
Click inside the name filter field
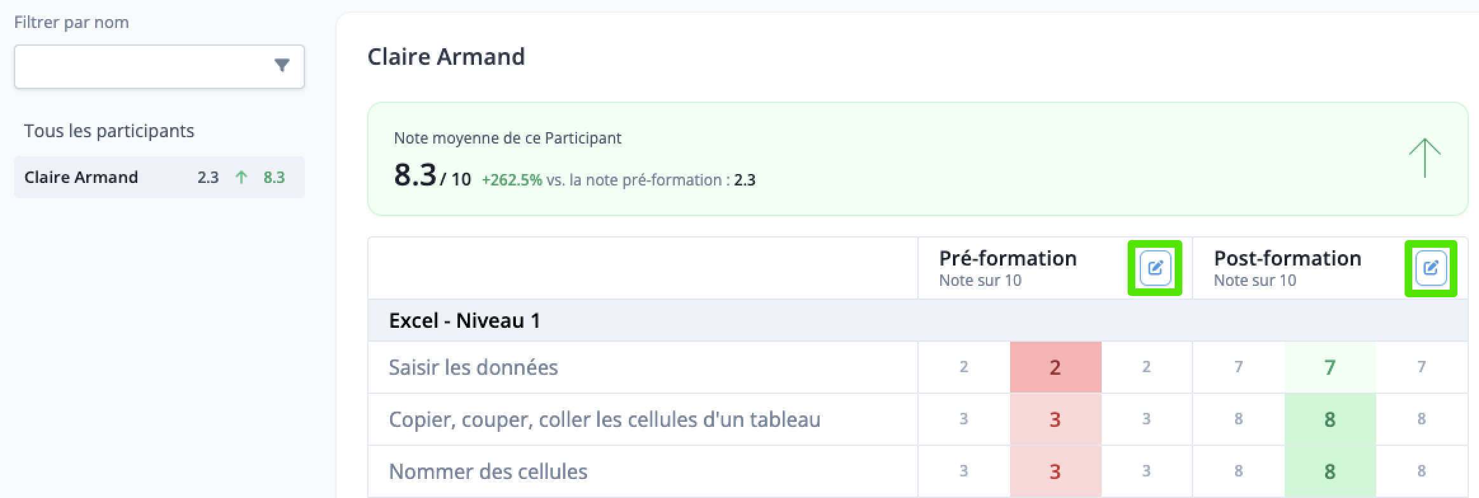(159, 66)
